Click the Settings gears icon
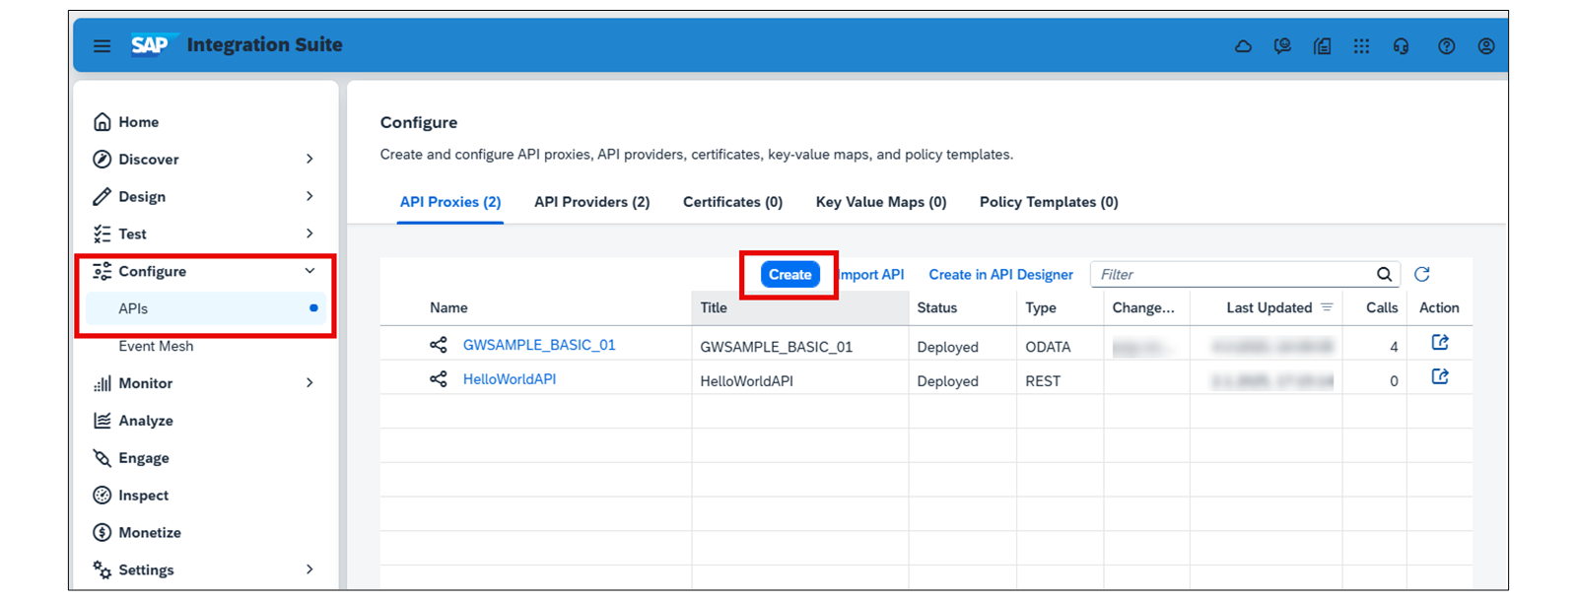The width and height of the screenshot is (1577, 601). [x=102, y=569]
